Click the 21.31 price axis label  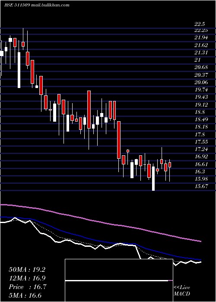[201, 52]
